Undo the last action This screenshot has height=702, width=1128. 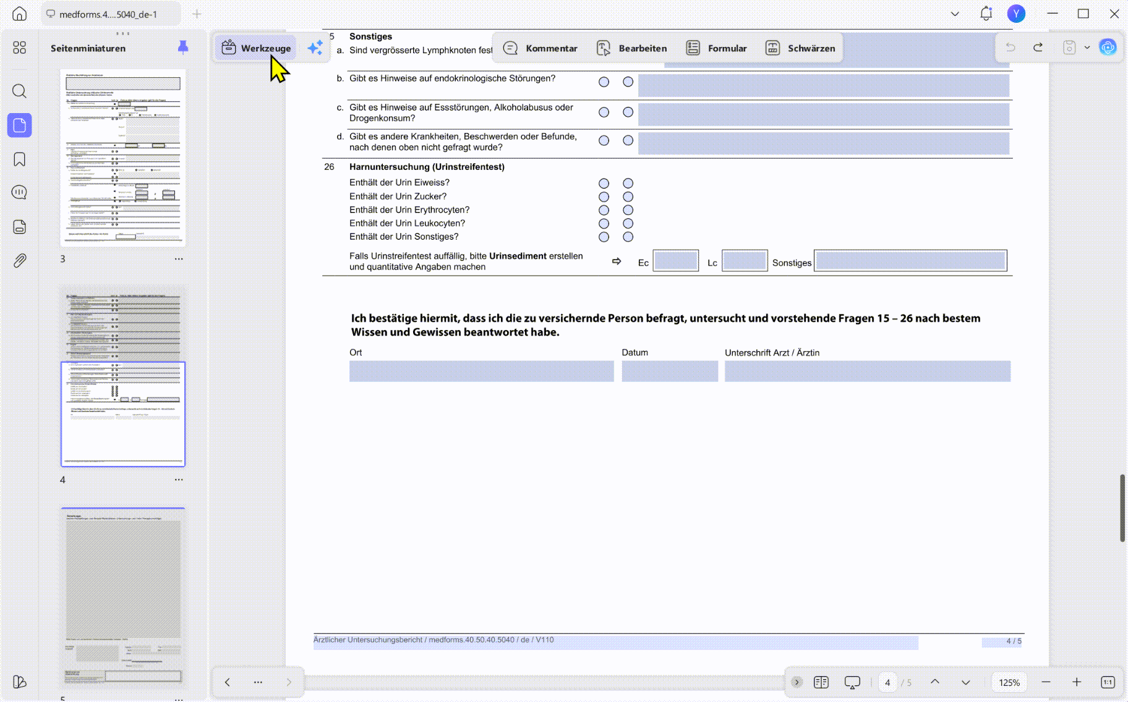(1011, 48)
